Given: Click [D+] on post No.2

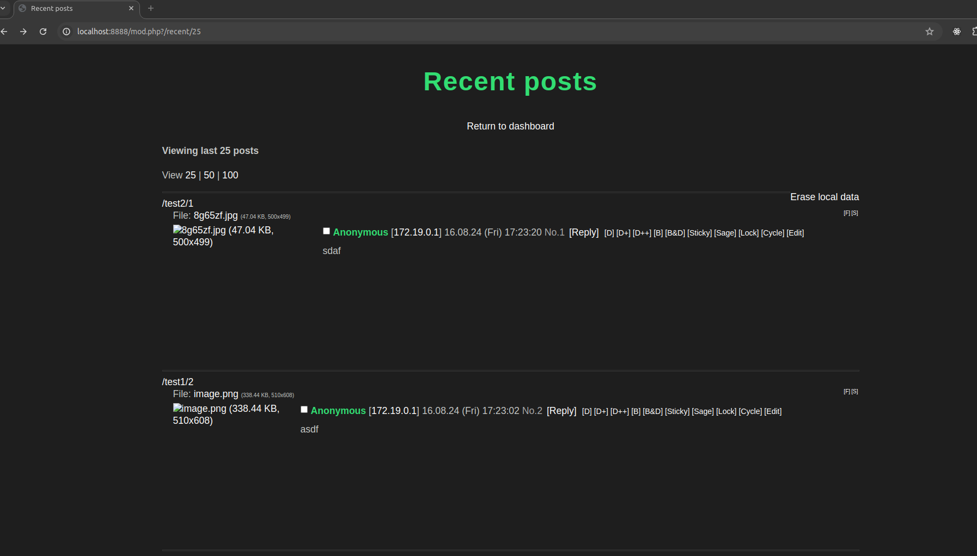Looking at the screenshot, I should (x=601, y=411).
